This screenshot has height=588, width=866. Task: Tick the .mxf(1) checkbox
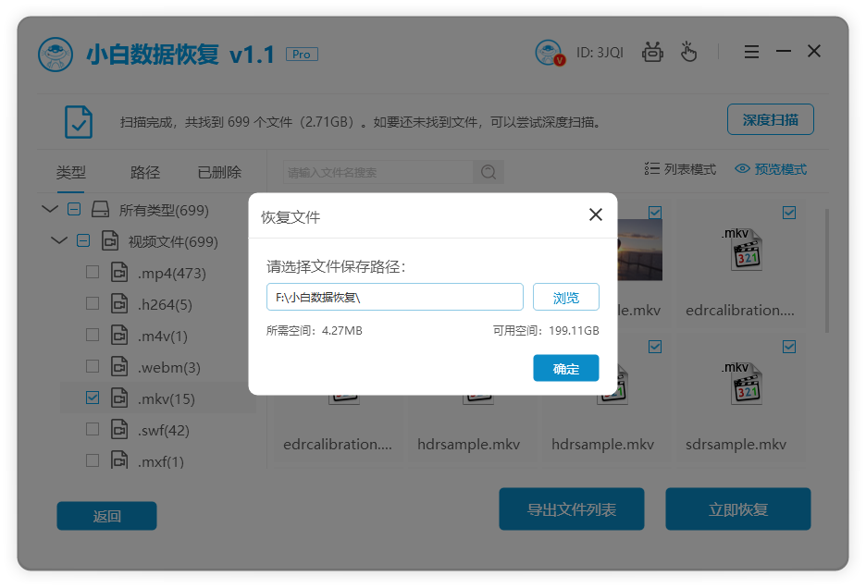93,460
